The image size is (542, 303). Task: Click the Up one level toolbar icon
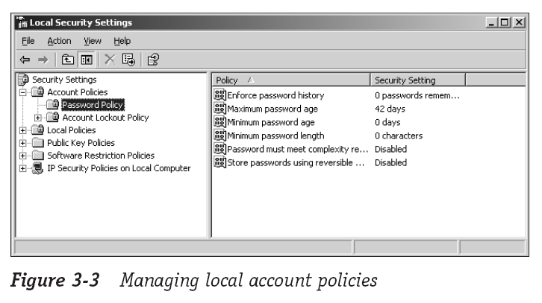67,60
